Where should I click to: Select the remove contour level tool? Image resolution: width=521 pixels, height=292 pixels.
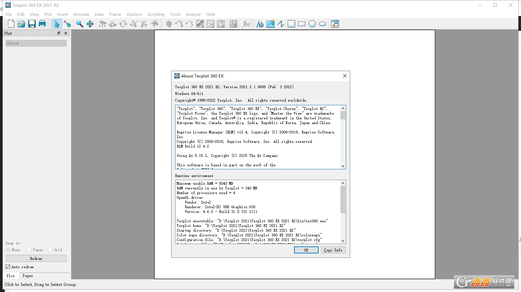210,24
